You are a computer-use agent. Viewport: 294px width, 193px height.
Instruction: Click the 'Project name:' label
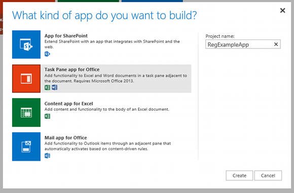point(220,36)
